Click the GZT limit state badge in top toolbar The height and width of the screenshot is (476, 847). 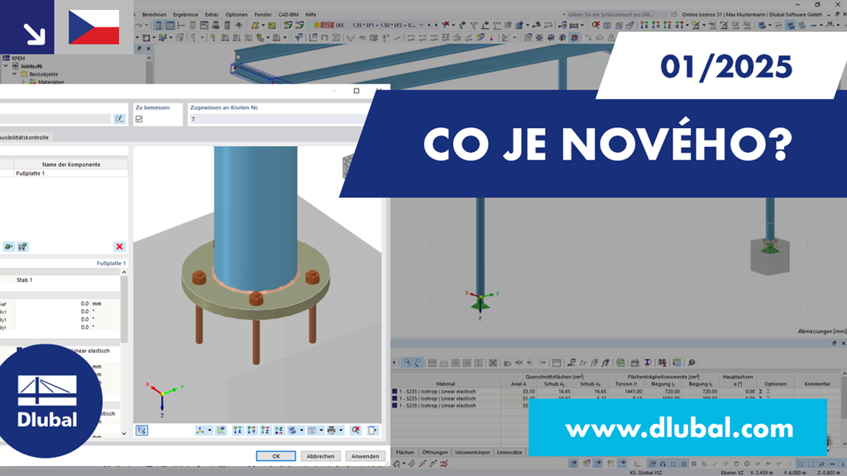[x=328, y=26]
